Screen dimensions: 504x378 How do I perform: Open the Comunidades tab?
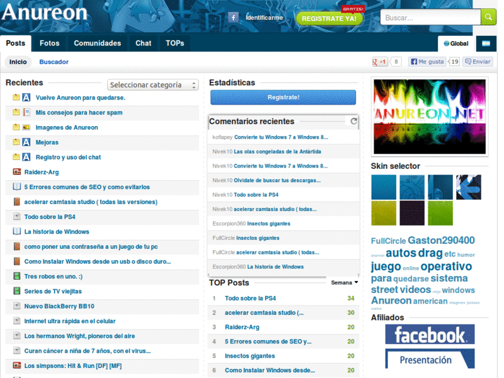click(98, 43)
